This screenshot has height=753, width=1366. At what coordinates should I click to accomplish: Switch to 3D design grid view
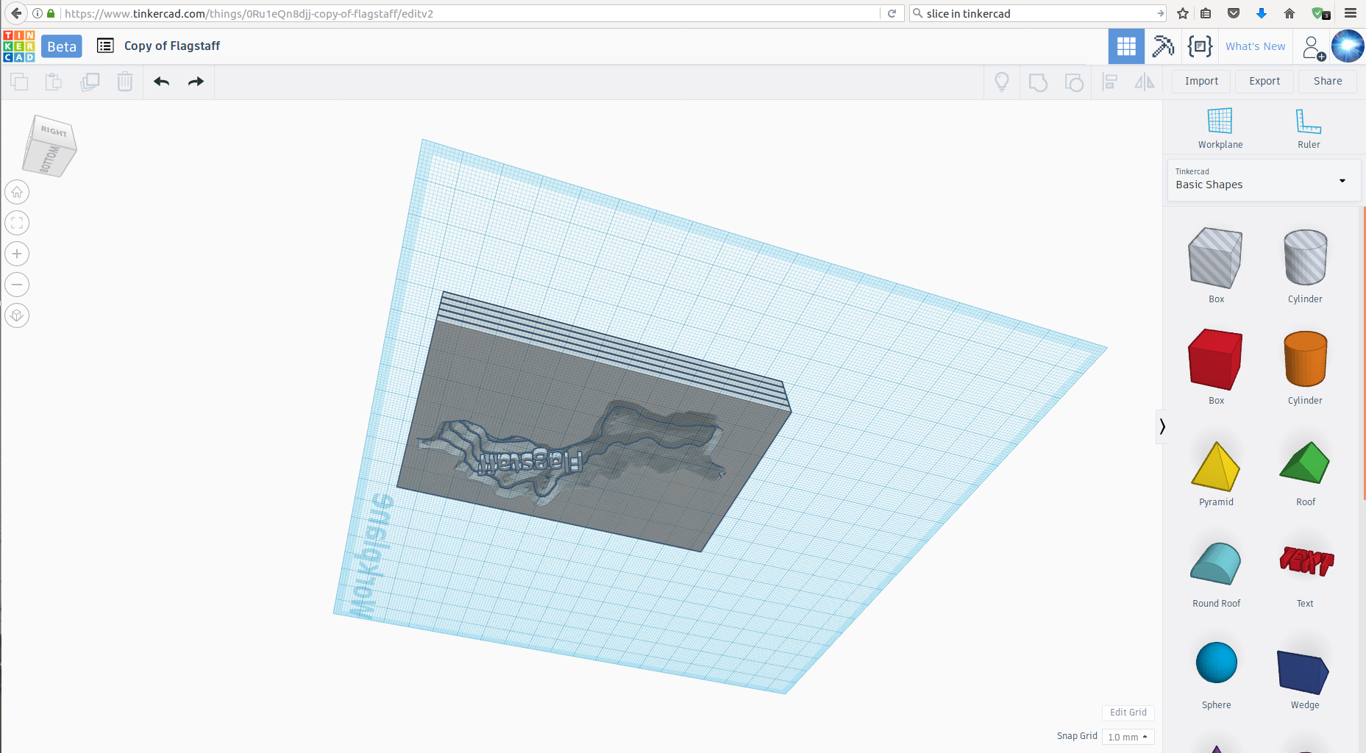1126,46
